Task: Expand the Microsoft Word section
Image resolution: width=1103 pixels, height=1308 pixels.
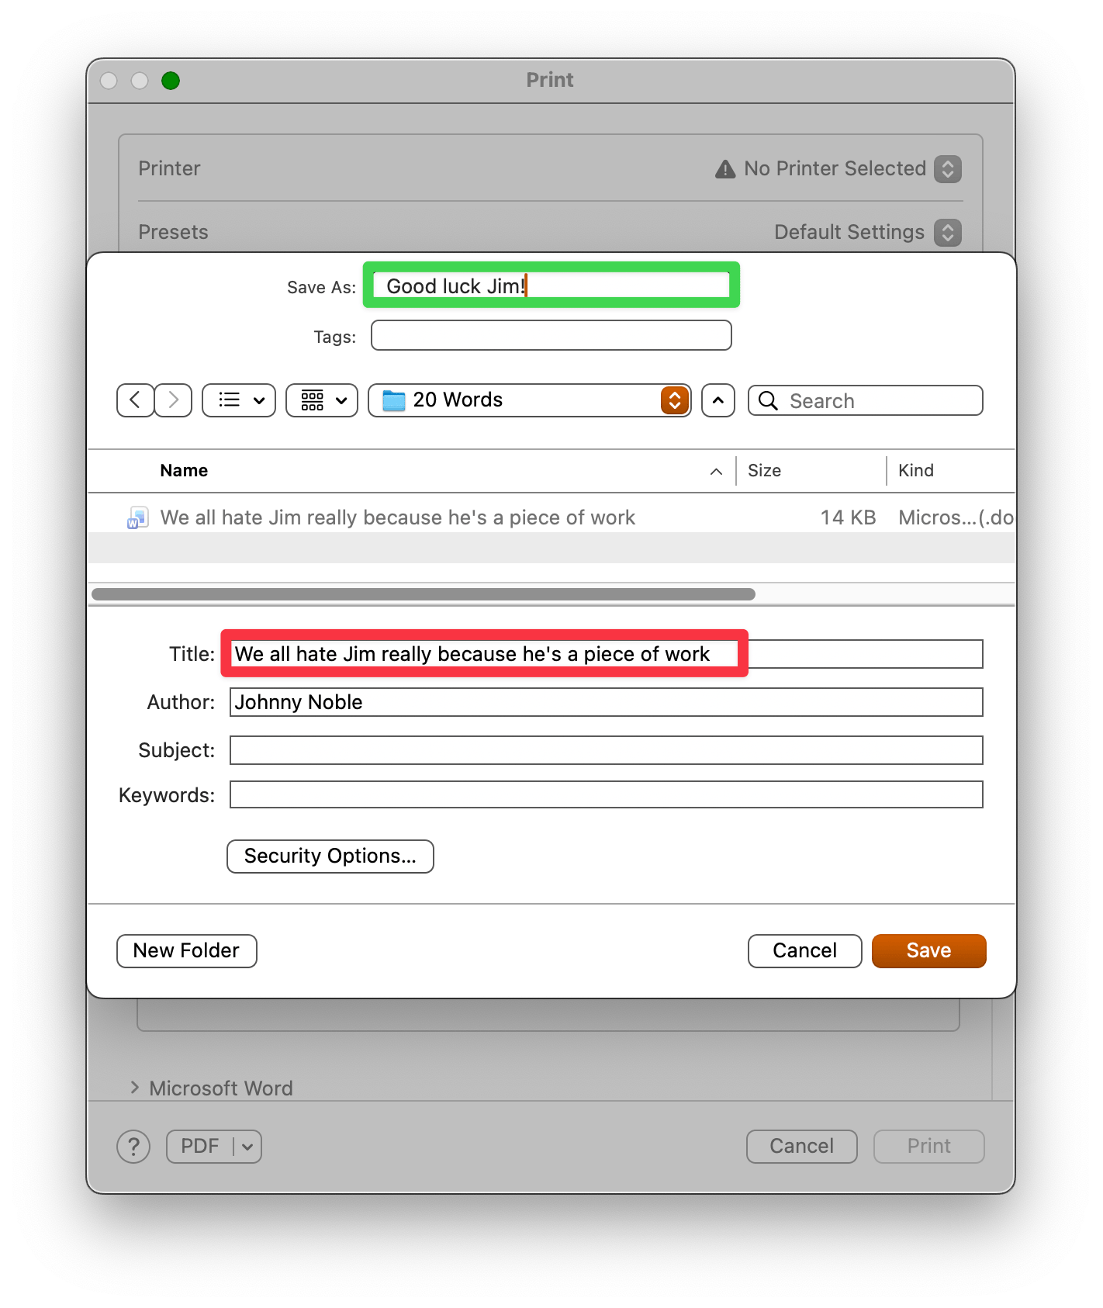Action: [135, 1088]
